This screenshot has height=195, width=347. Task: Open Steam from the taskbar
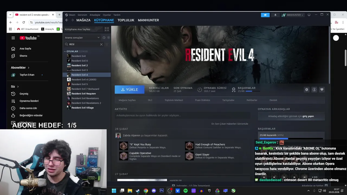[x=138, y=191]
